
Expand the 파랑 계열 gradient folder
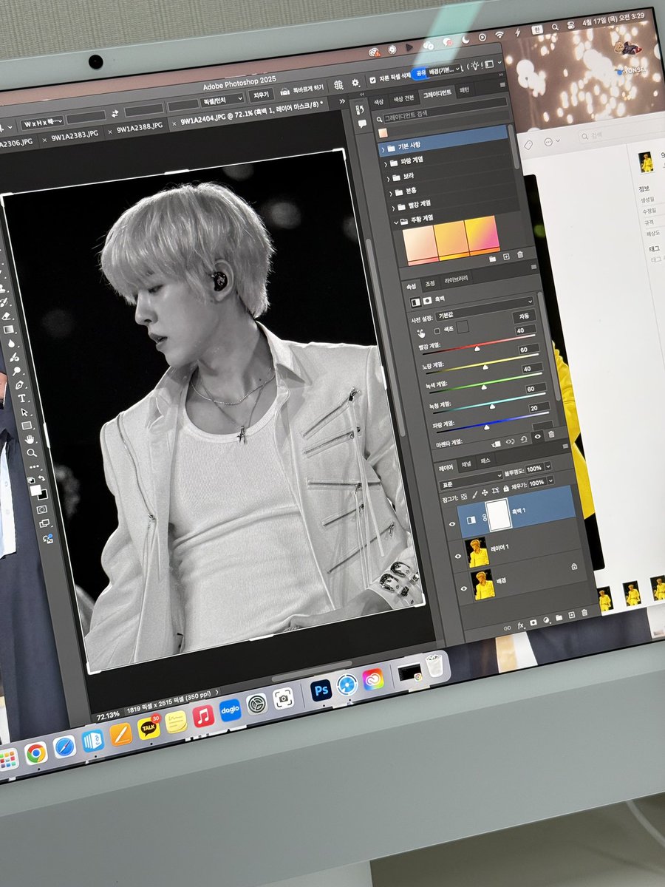pyautogui.click(x=386, y=164)
